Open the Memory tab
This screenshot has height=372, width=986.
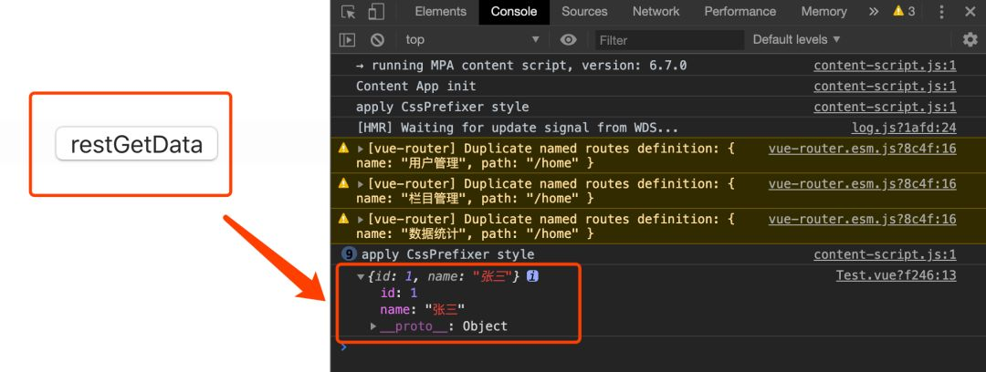[x=823, y=11]
